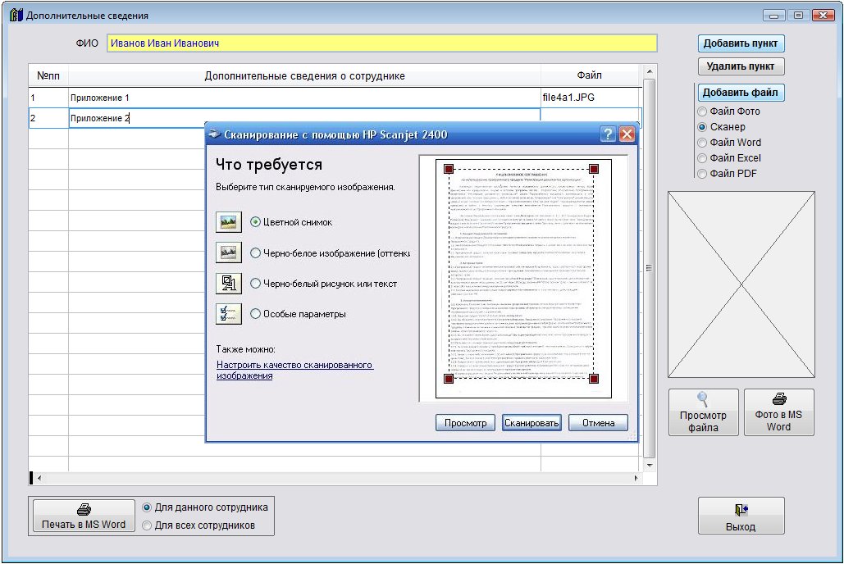844x564 pixels.
Task: Choose the Файл PDF radio option
Action: (x=702, y=174)
